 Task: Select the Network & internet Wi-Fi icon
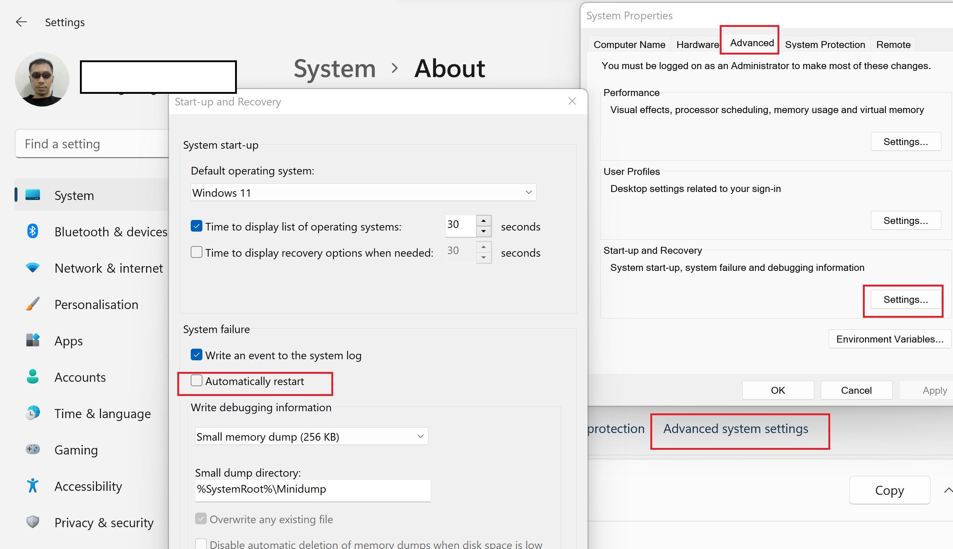pos(33,268)
